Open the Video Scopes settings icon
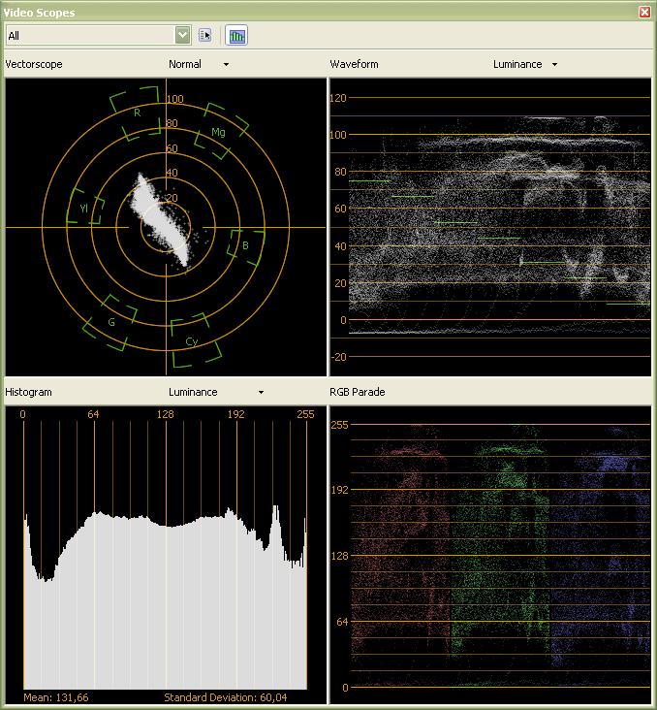 tap(205, 35)
